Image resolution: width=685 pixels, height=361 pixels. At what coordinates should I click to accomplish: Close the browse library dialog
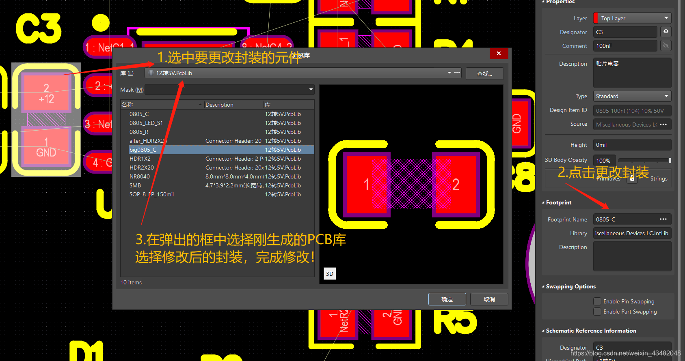(x=499, y=54)
